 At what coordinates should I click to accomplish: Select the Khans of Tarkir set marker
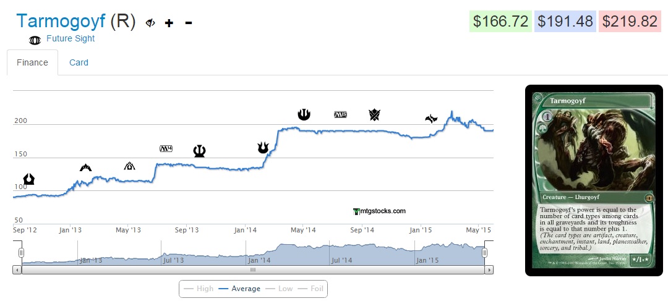click(374, 114)
